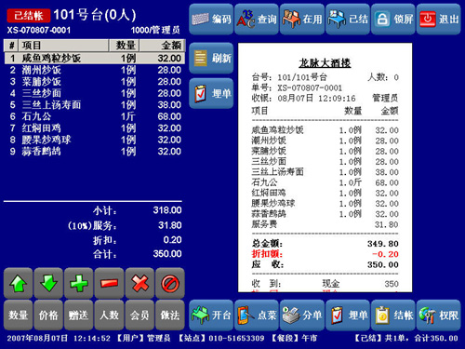Show 已结 settled tables
The height and width of the screenshot is (349, 465).
tap(348, 20)
